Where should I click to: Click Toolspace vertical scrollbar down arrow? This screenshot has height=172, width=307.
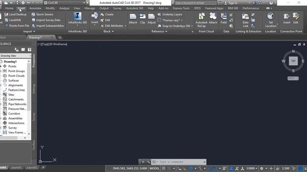tap(29, 134)
